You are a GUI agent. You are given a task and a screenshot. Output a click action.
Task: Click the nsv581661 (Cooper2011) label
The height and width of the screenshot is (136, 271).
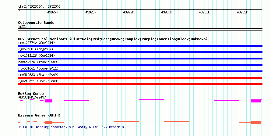pos(38,68)
